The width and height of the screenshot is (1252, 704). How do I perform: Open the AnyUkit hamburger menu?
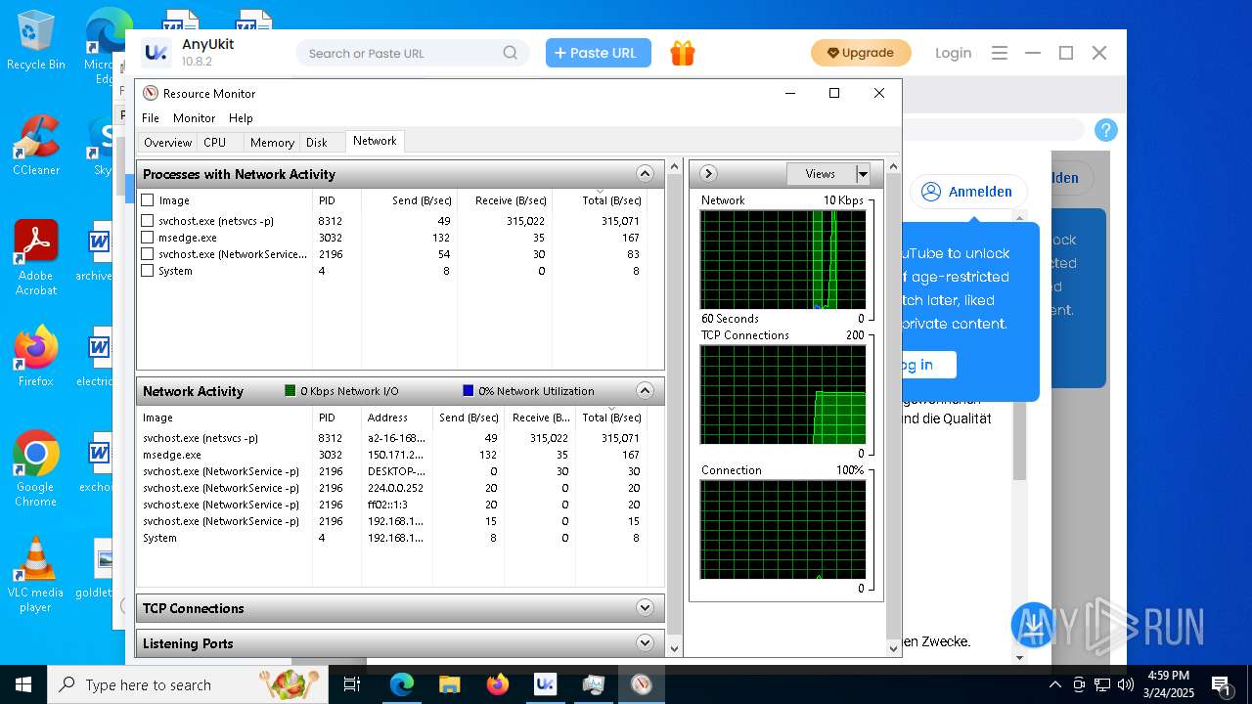(x=1000, y=53)
